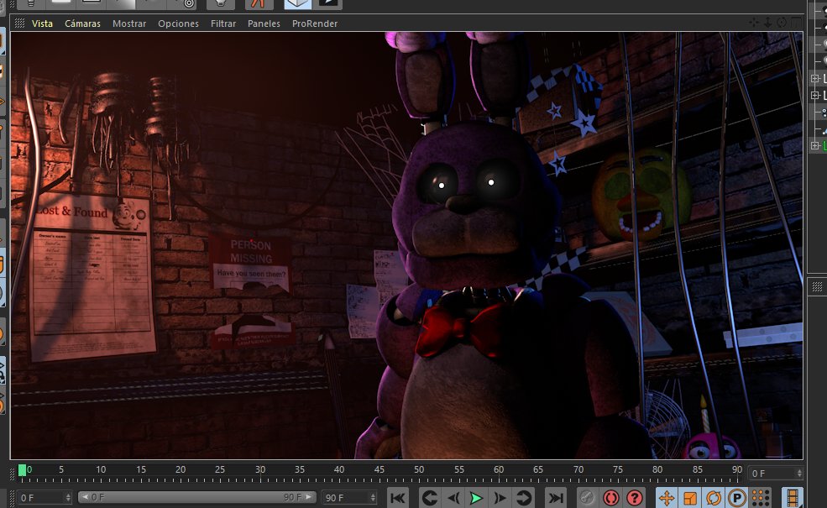This screenshot has width=827, height=508.
Task: Click the viewport move camera icon
Action: [x=754, y=23]
